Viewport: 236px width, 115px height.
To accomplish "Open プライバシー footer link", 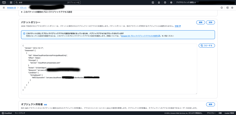I will click(211, 113).
